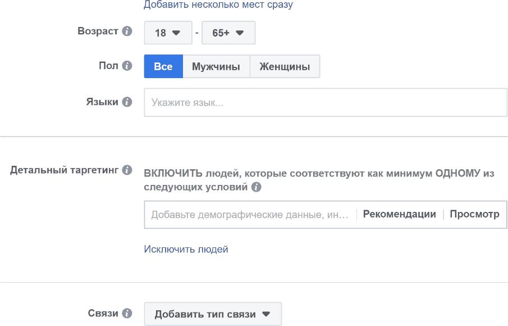
Task: Open minimum age dropdown showing 18
Action: pos(168,33)
